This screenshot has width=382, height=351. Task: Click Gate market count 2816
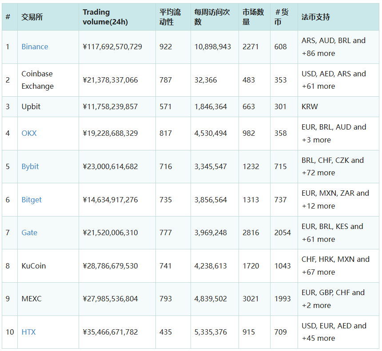point(251,233)
